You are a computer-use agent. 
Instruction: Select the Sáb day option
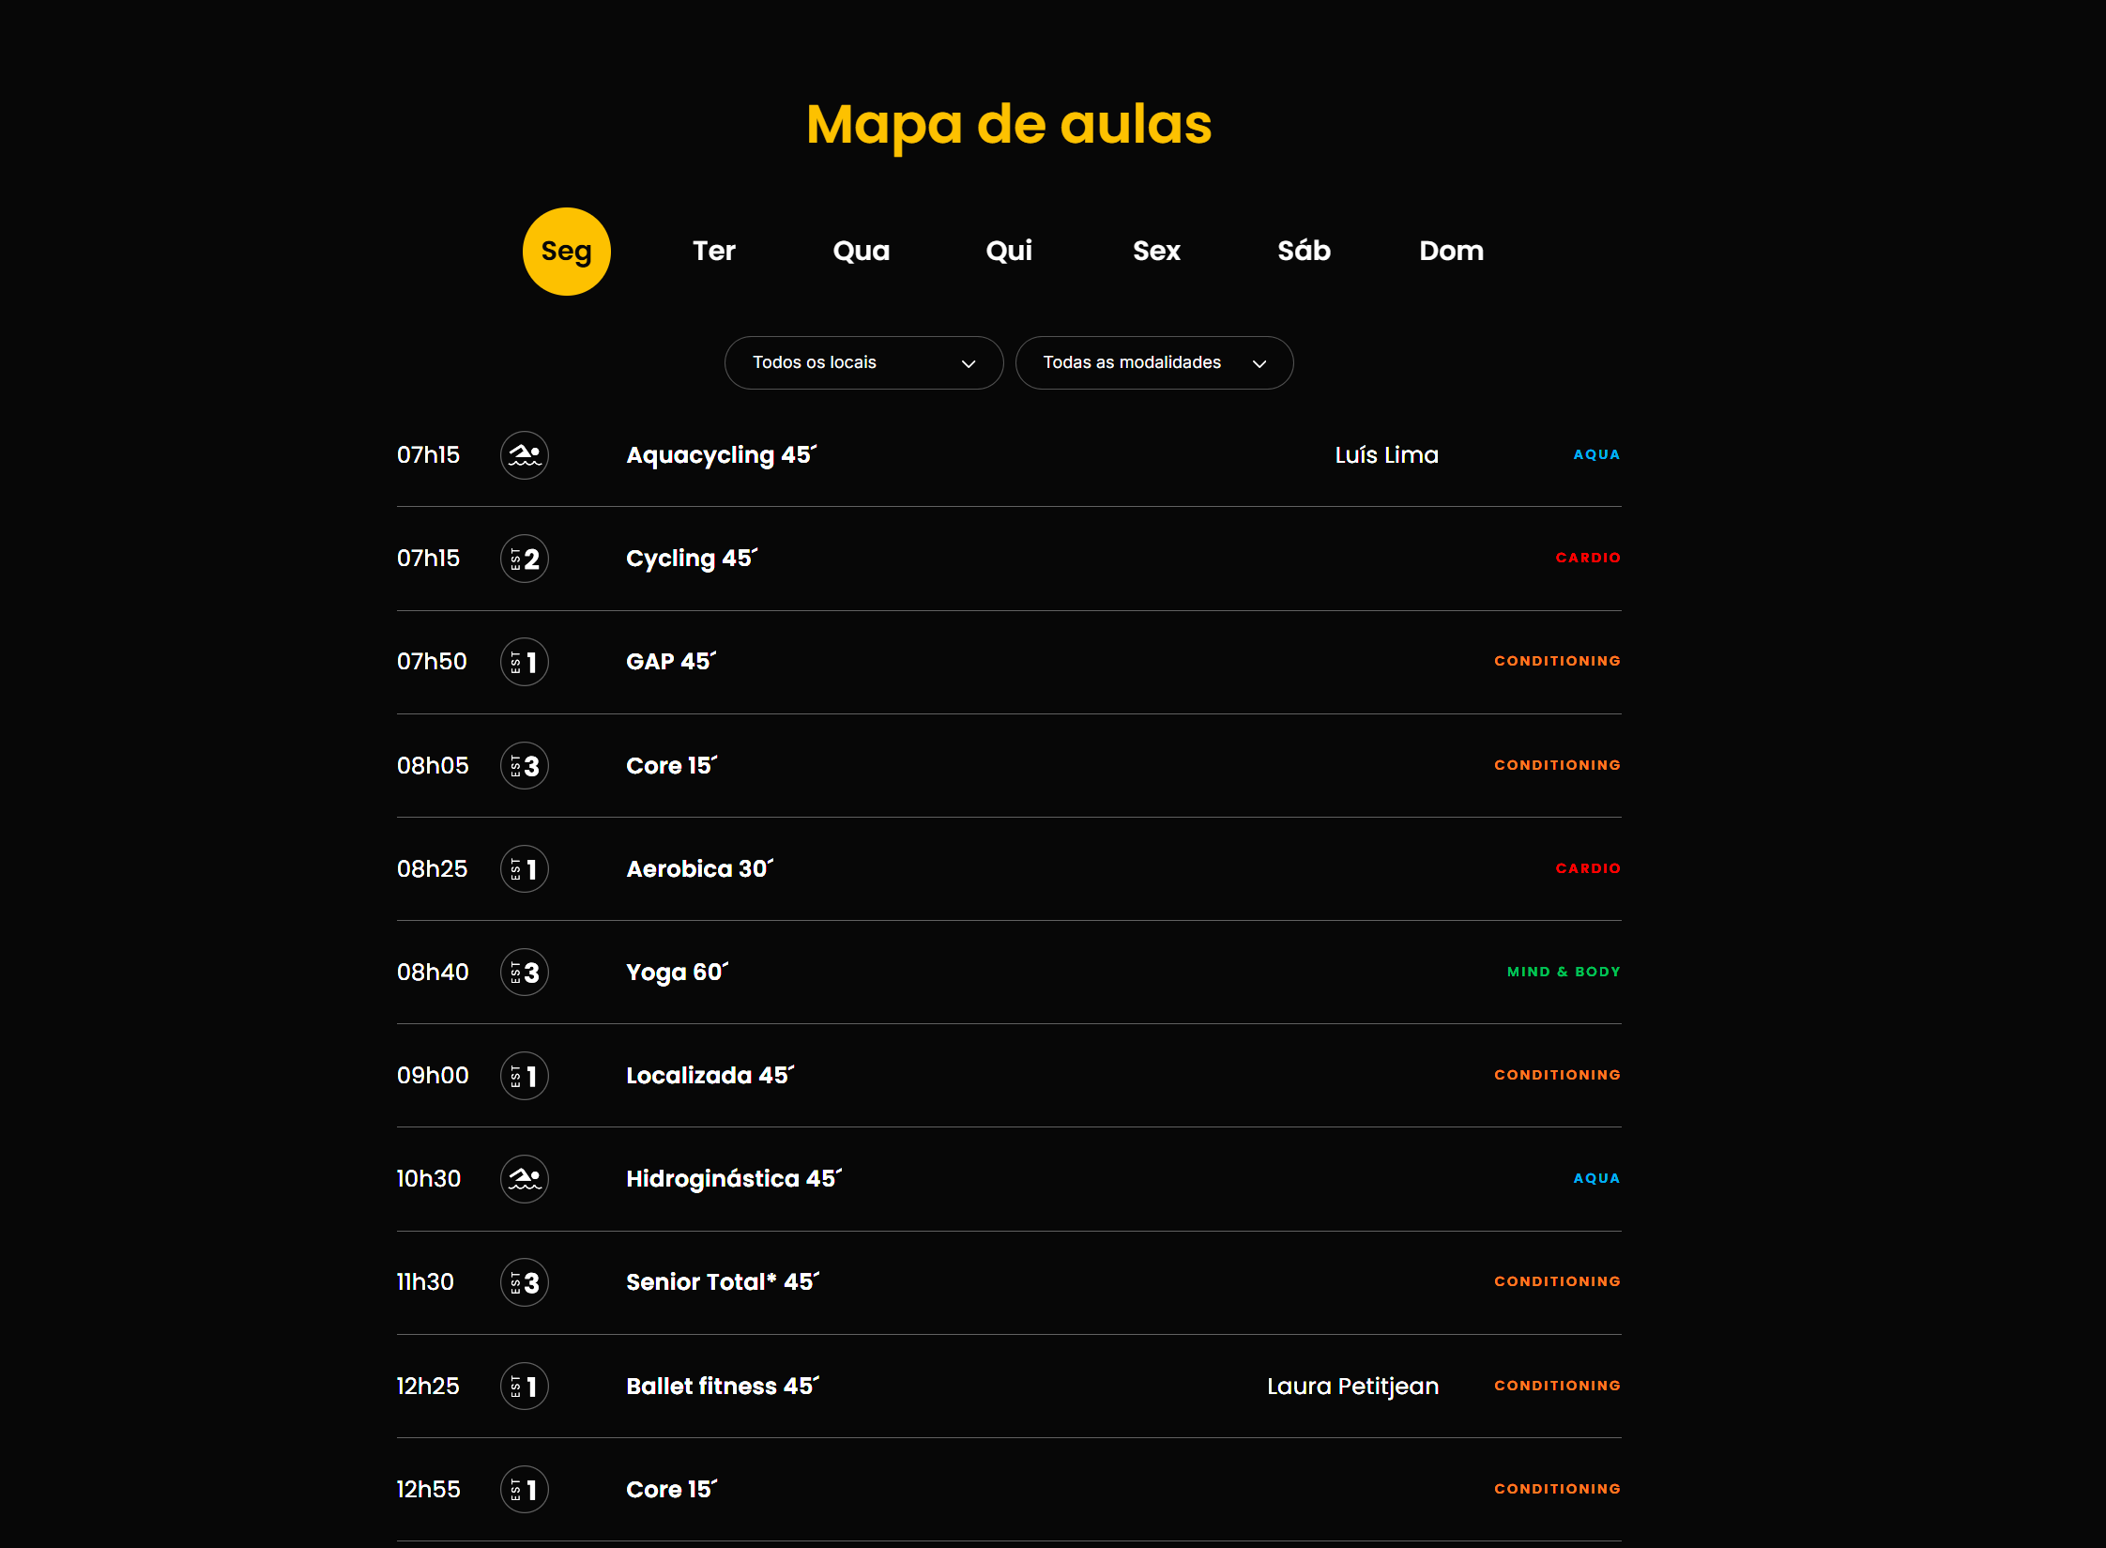[x=1303, y=251]
